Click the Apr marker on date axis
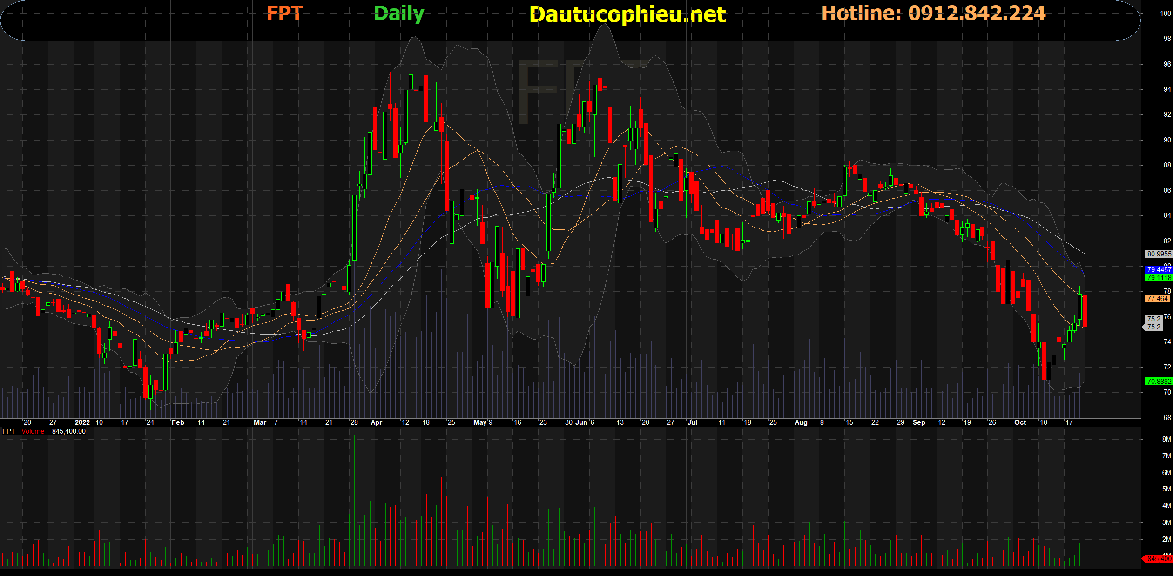The image size is (1173, 576). [376, 422]
